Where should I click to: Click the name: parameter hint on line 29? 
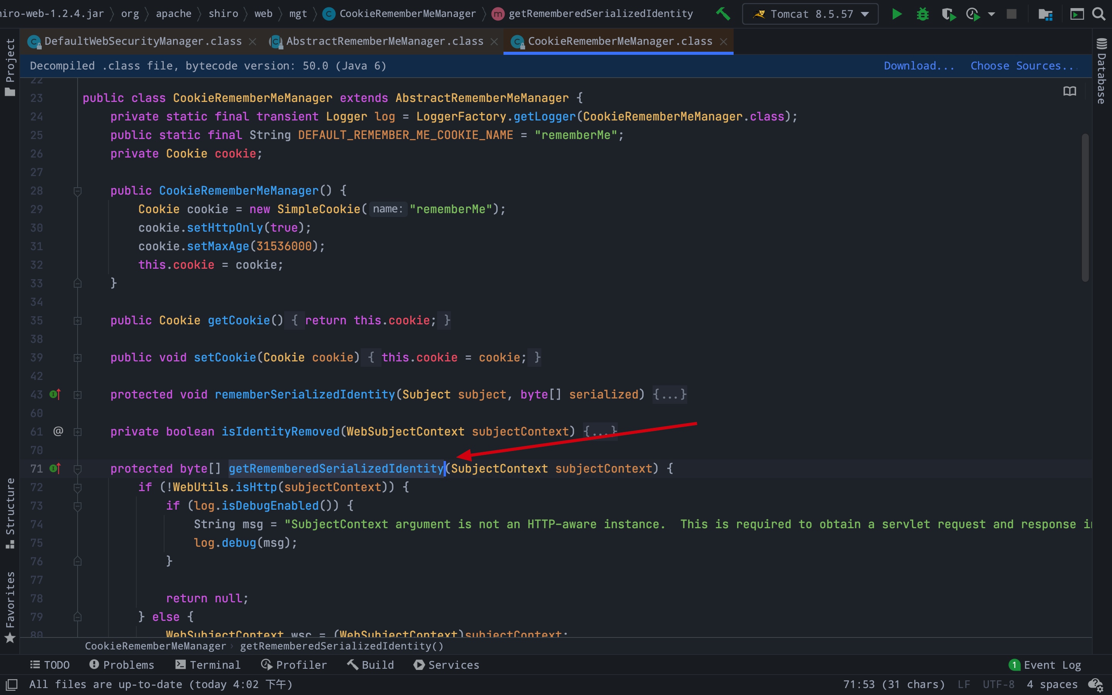388,209
